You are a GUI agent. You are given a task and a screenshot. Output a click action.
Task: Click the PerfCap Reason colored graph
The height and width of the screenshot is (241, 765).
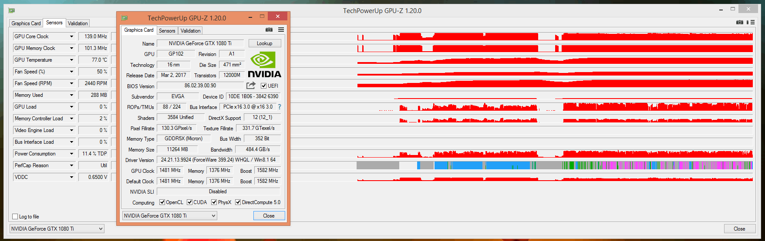coord(555,165)
